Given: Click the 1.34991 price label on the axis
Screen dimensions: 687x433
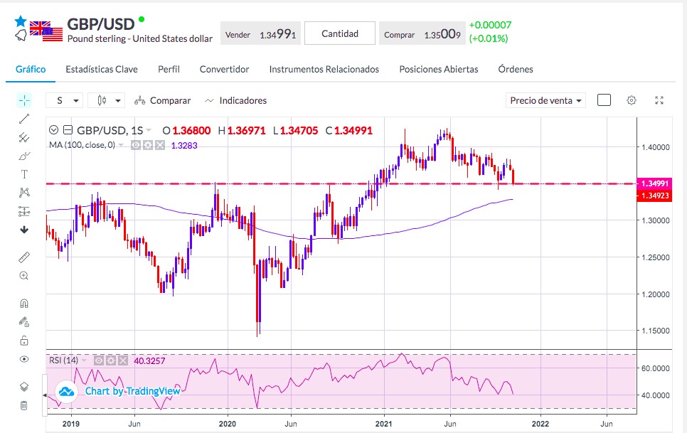Looking at the screenshot, I should 654,183.
